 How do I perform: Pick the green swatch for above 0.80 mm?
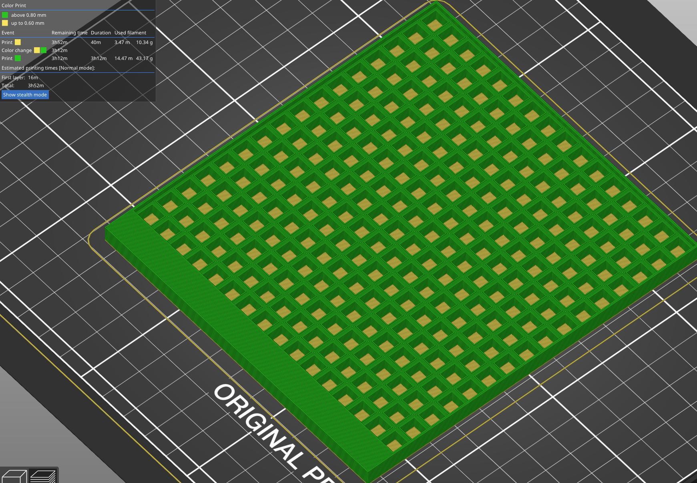click(5, 15)
